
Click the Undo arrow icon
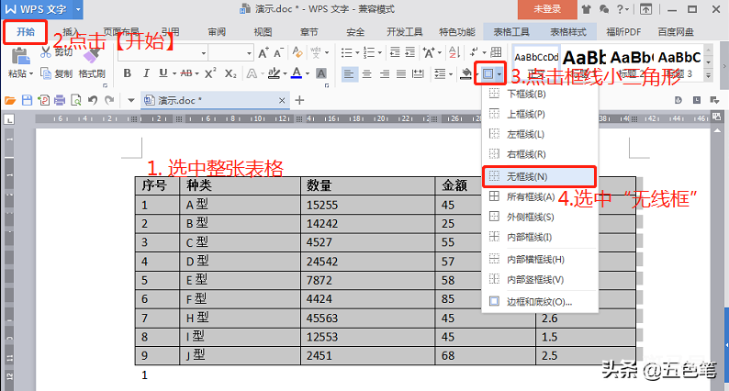click(x=93, y=100)
